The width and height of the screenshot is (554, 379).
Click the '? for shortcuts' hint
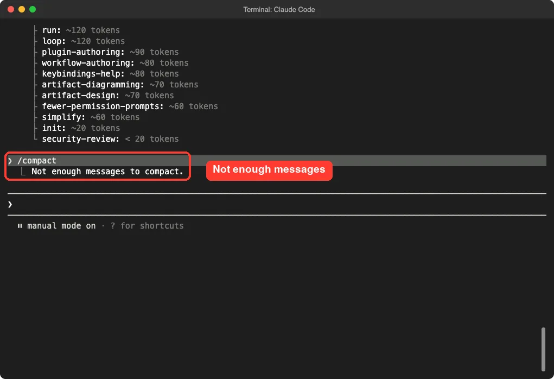coord(147,225)
